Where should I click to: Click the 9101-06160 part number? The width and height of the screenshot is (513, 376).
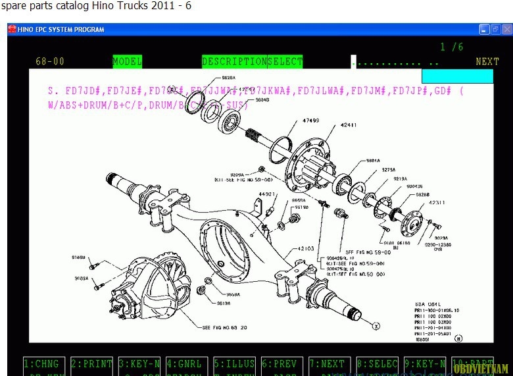(x=397, y=243)
